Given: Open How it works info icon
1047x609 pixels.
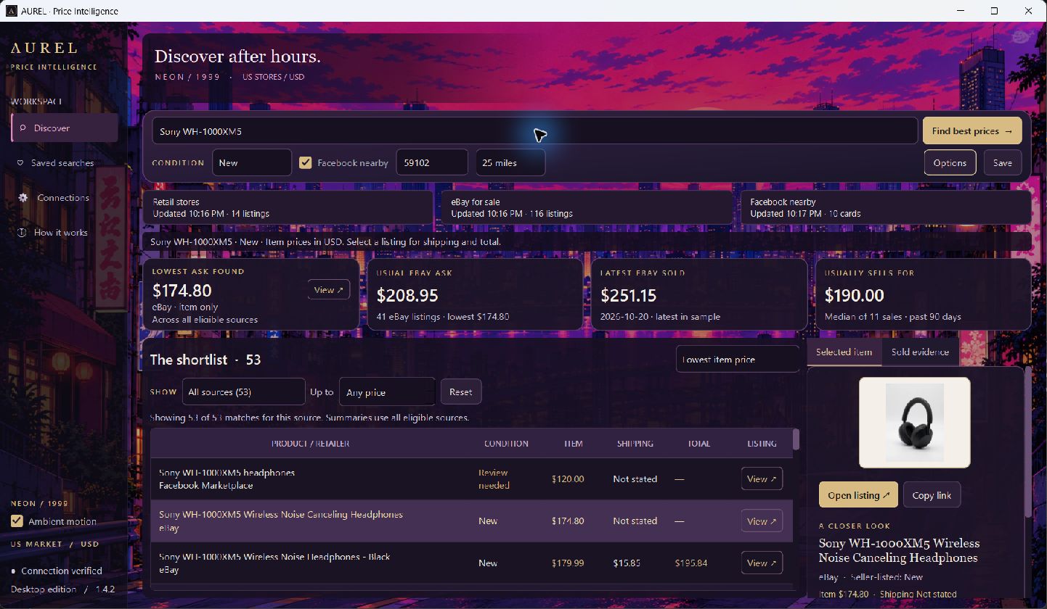Looking at the screenshot, I should coord(22,233).
